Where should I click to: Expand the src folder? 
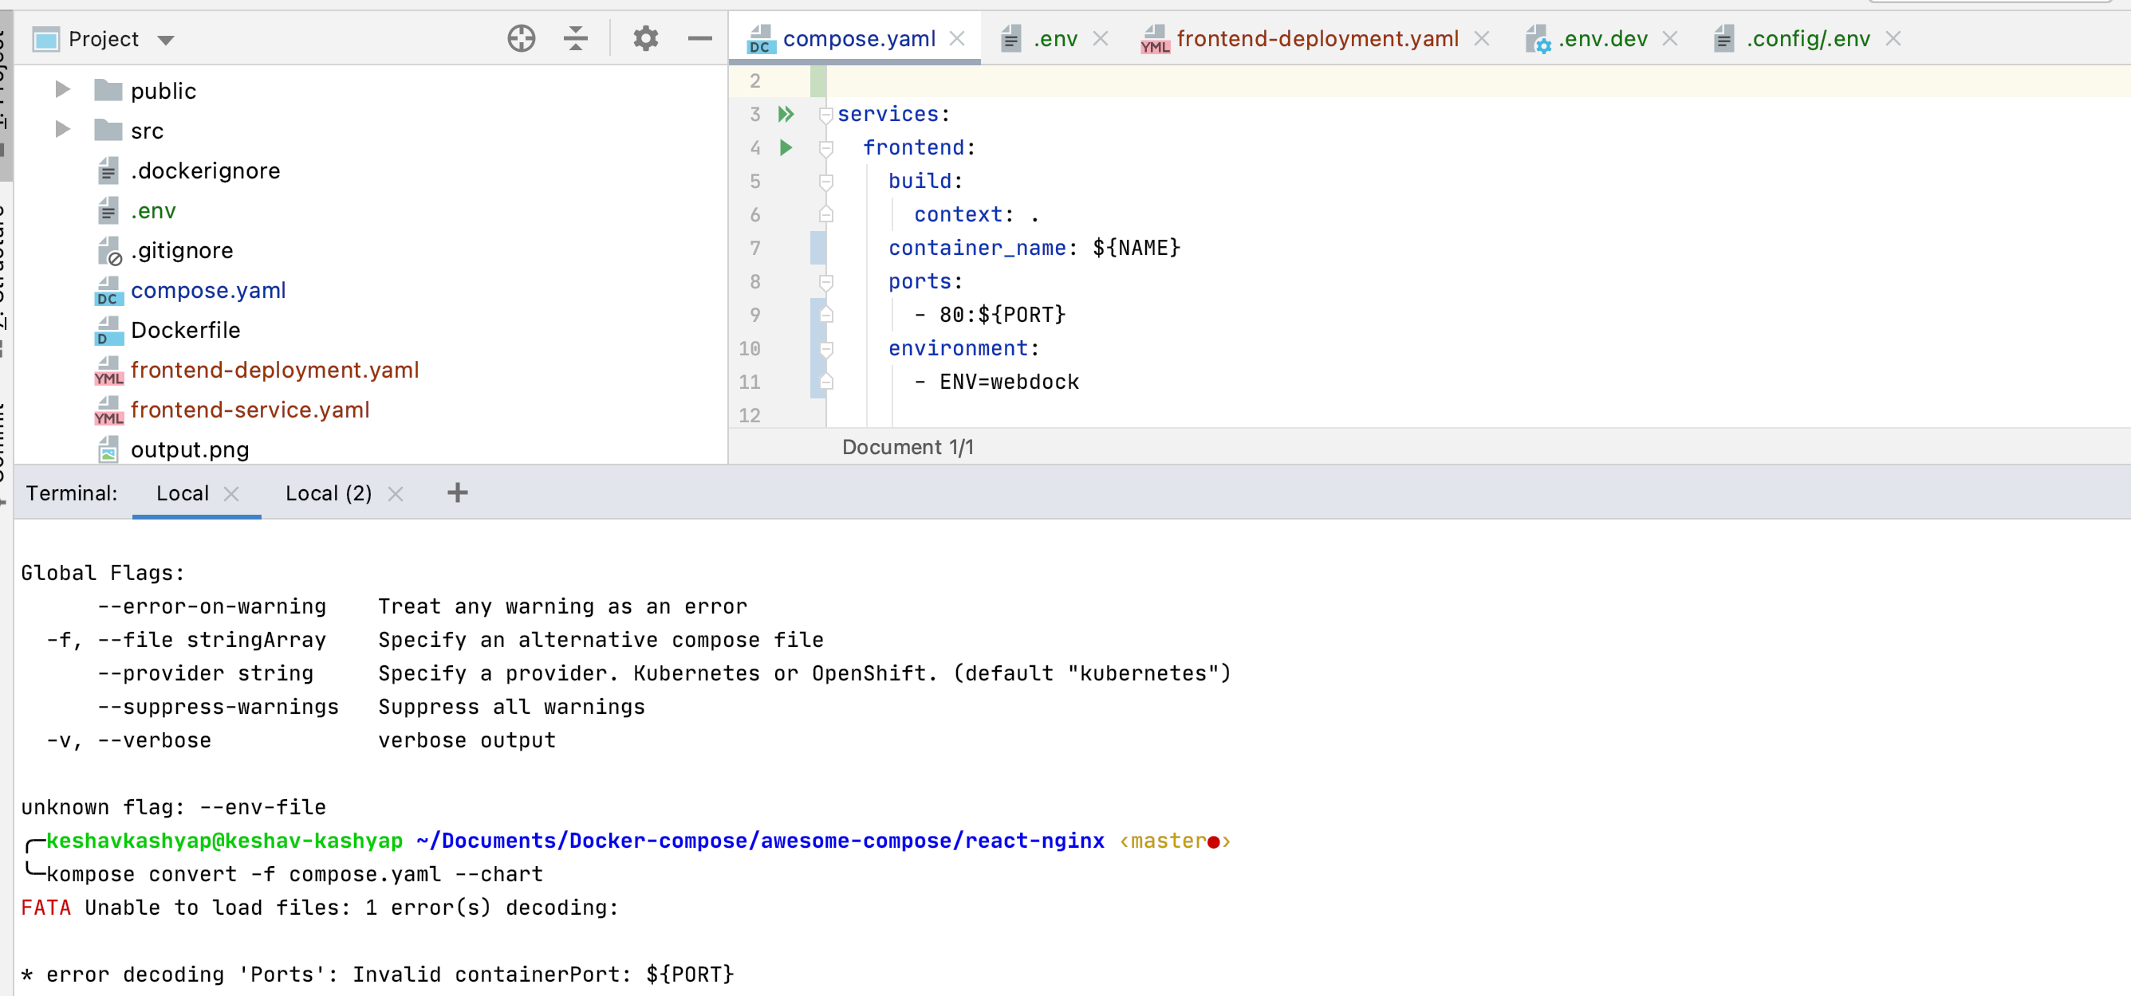coord(62,130)
